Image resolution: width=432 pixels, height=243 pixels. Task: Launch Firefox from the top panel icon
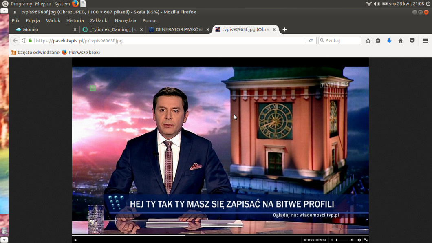75,4
